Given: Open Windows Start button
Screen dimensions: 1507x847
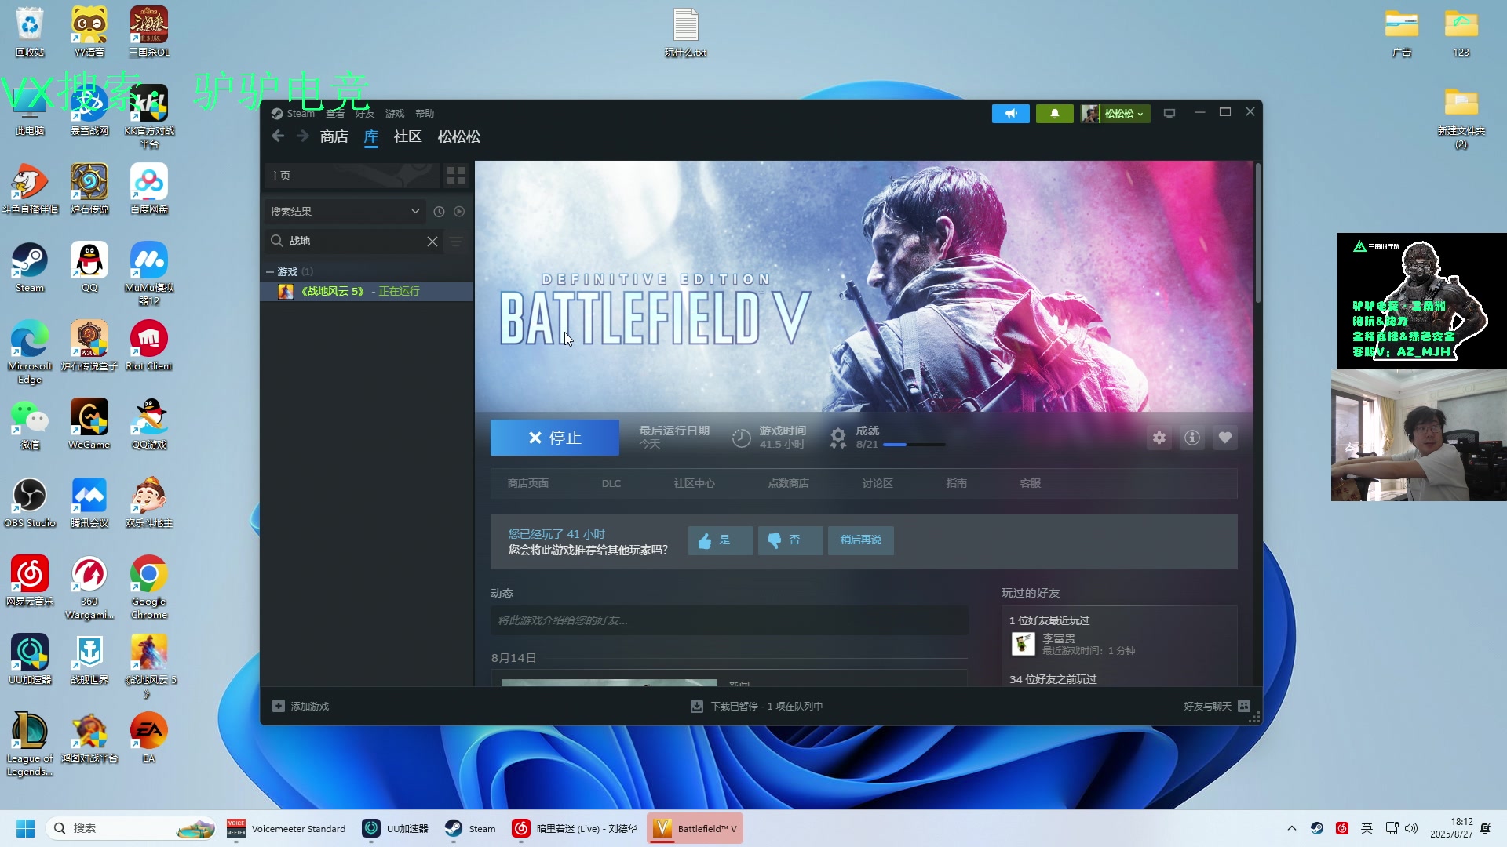Looking at the screenshot, I should [26, 829].
